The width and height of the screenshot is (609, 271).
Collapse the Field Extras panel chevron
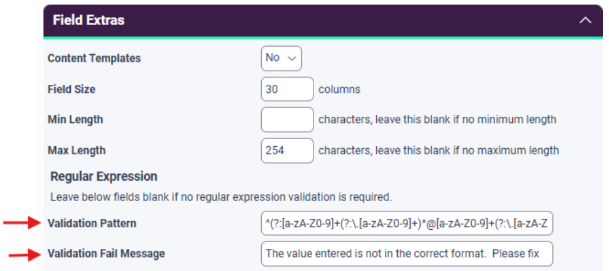pyautogui.click(x=585, y=20)
